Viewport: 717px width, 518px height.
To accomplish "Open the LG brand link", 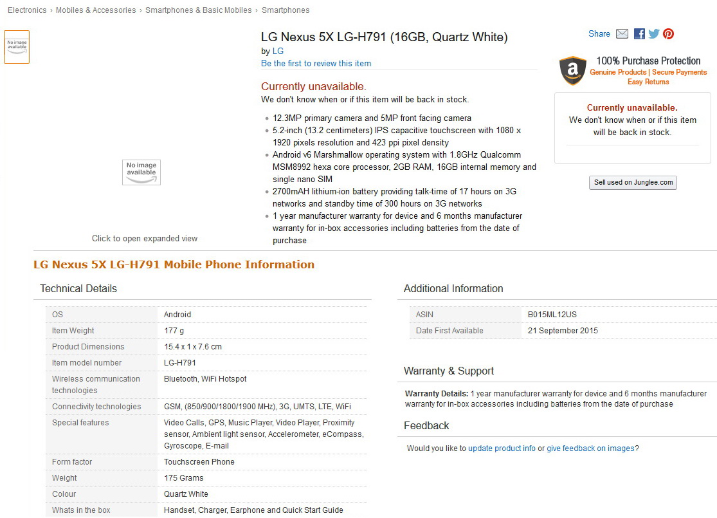I will point(278,51).
